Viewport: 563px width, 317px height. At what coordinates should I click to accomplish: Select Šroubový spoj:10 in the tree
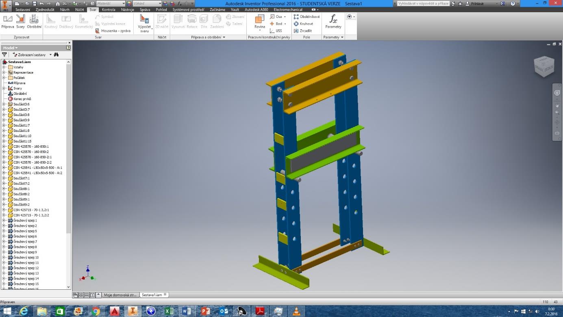click(x=26, y=258)
